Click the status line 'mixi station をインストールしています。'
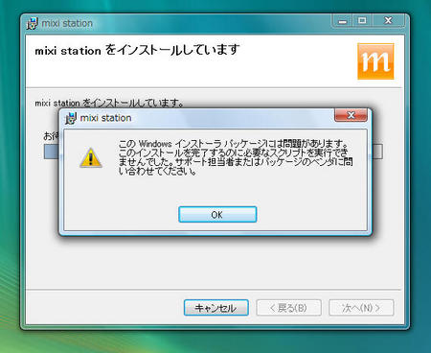This screenshot has height=353, width=431. coord(109,104)
